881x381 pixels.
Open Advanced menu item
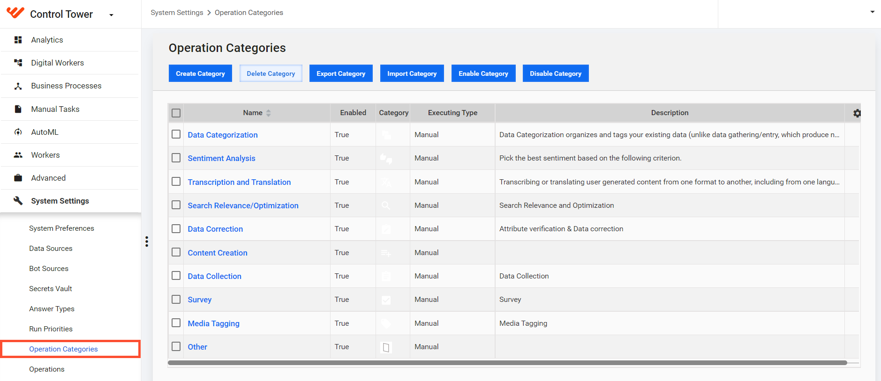tap(70, 178)
